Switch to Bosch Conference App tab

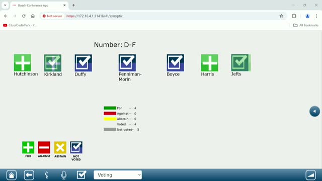tap(39, 6)
